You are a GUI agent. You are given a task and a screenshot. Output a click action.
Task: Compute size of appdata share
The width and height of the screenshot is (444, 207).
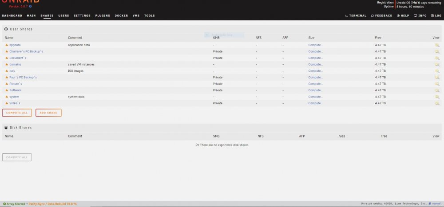click(315, 45)
